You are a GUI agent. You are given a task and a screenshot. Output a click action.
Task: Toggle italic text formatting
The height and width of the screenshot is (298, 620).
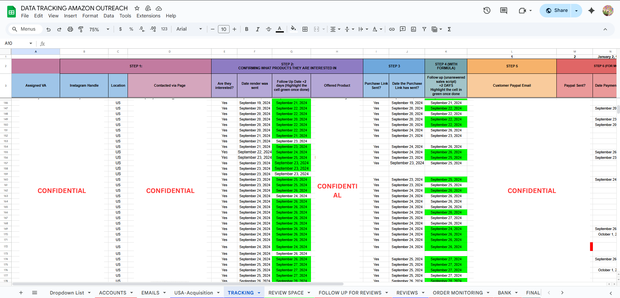click(x=257, y=29)
